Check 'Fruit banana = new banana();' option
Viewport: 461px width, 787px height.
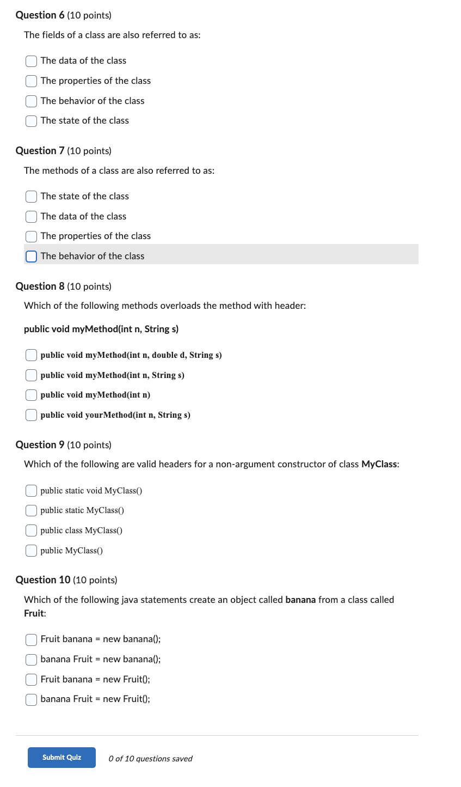tap(31, 639)
